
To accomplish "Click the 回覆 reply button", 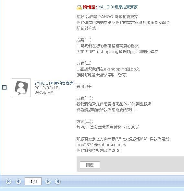I will coord(90,165).
